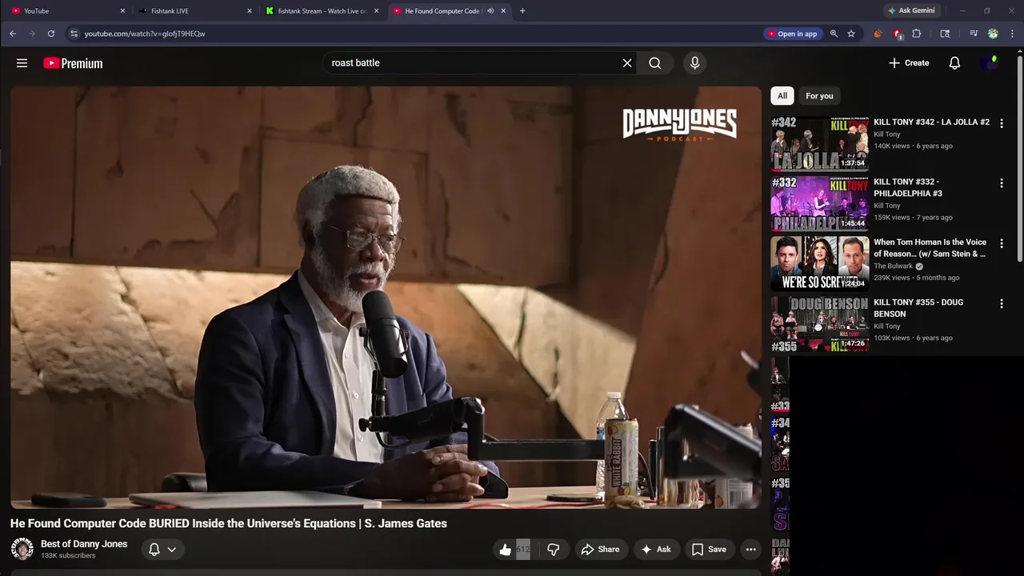1024x576 pixels.
Task: Open the media controls music icon
Action: pos(974,34)
